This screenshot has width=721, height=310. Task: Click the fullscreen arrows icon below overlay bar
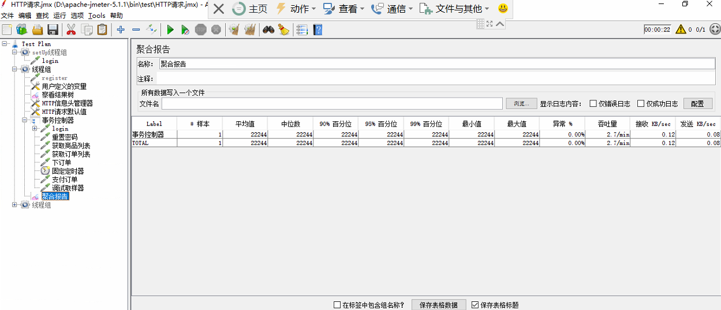490,24
